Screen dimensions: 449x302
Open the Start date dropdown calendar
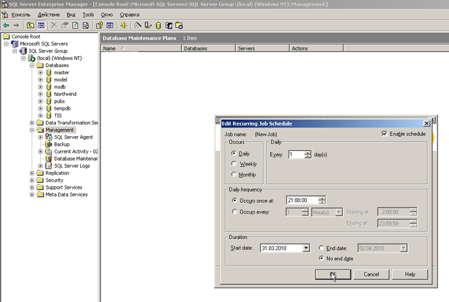point(306,248)
